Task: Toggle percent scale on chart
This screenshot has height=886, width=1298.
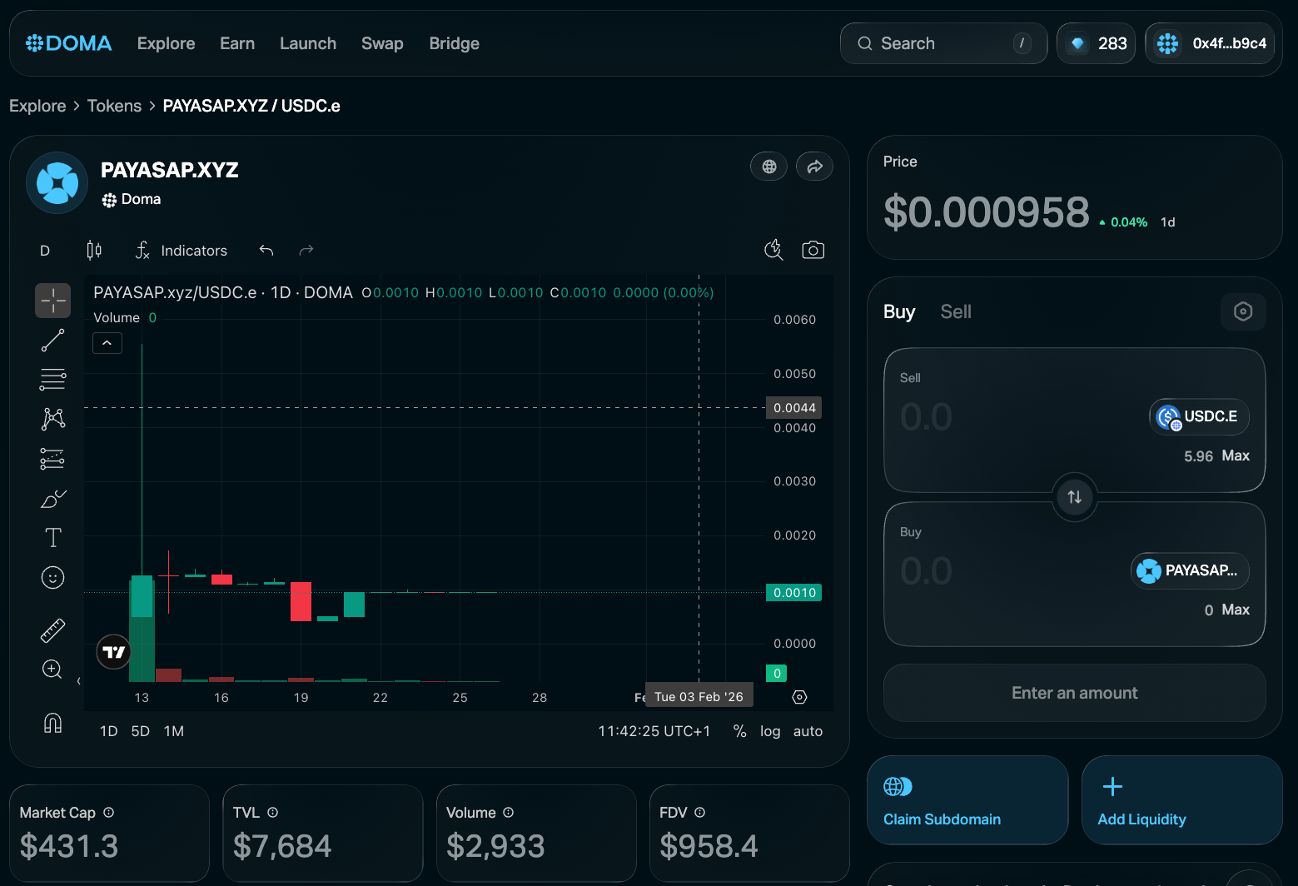Action: [x=739, y=731]
